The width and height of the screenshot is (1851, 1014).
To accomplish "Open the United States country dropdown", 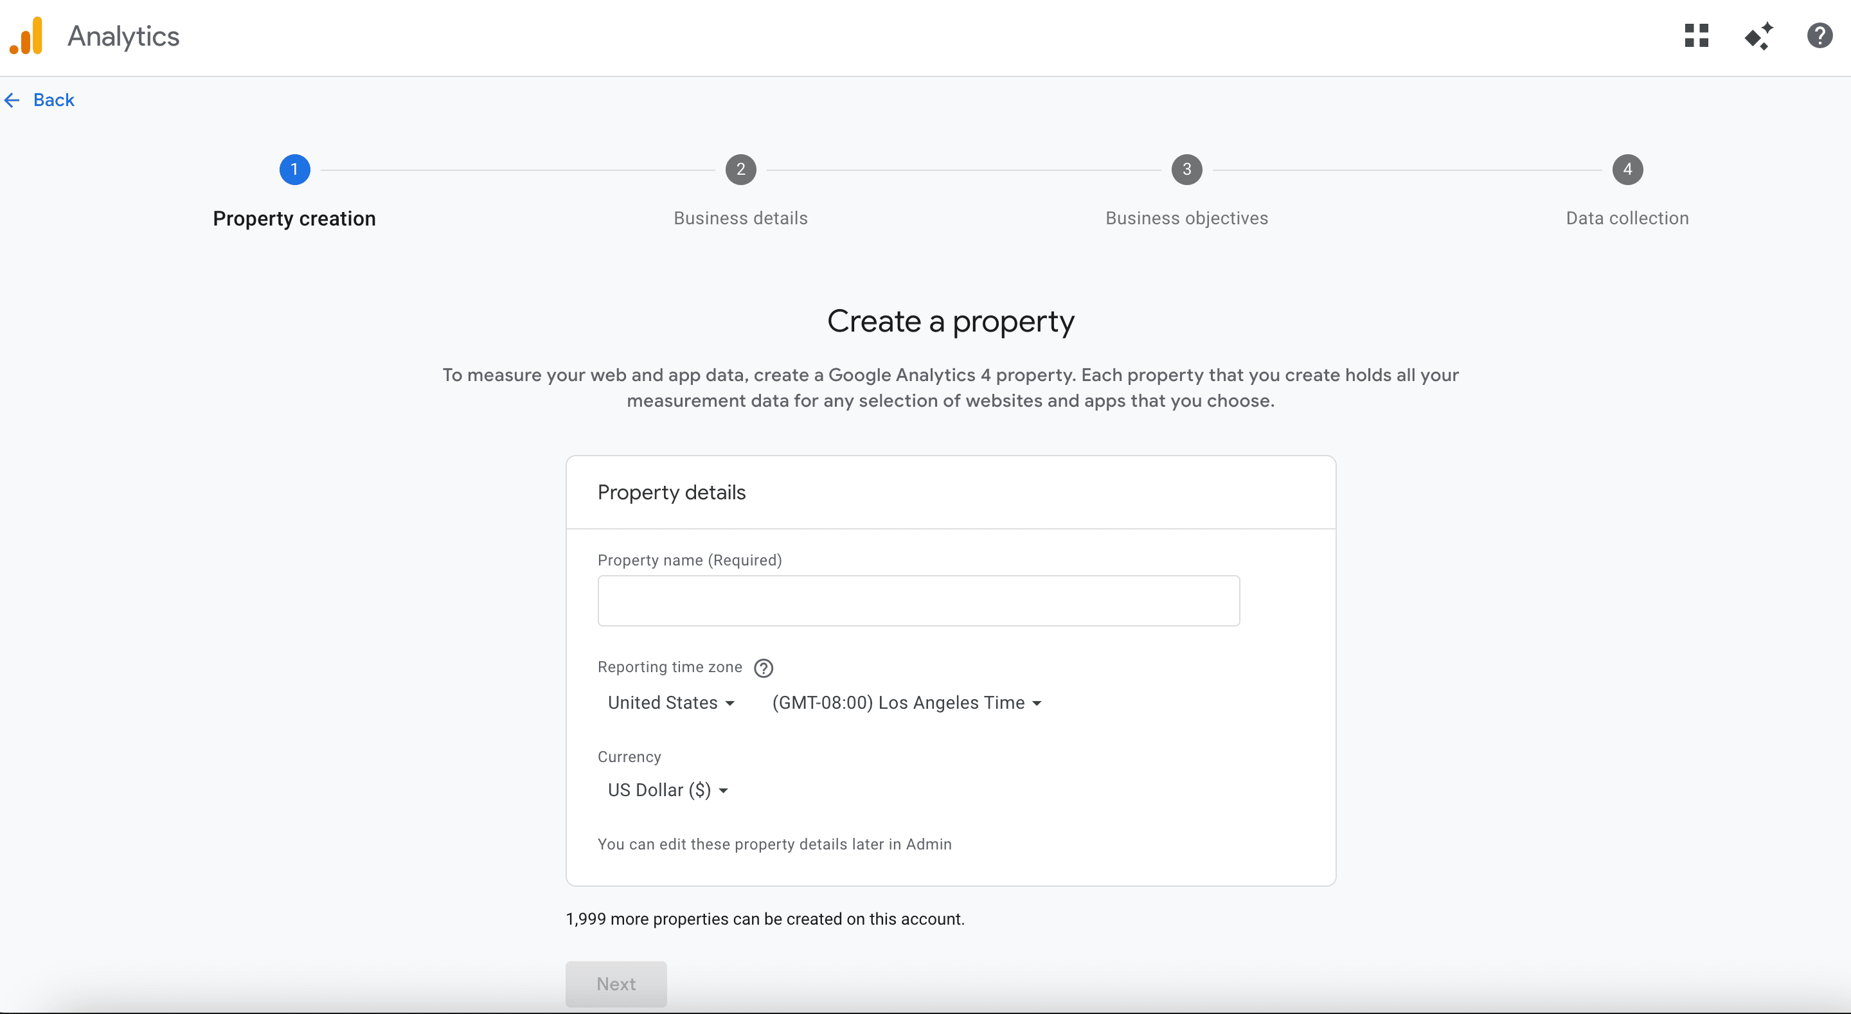I will click(x=670, y=703).
